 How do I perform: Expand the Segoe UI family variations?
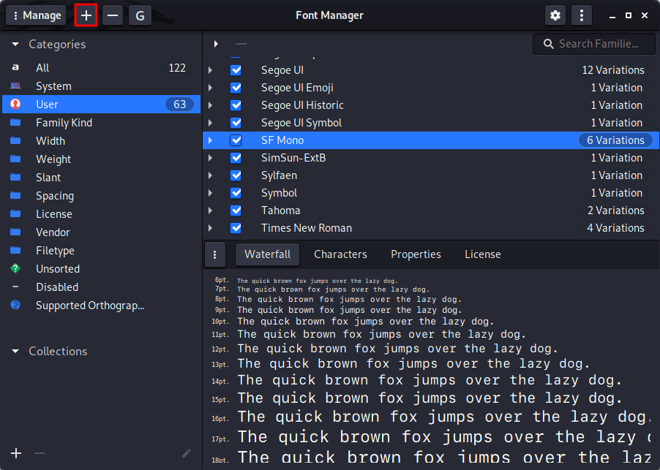point(210,70)
